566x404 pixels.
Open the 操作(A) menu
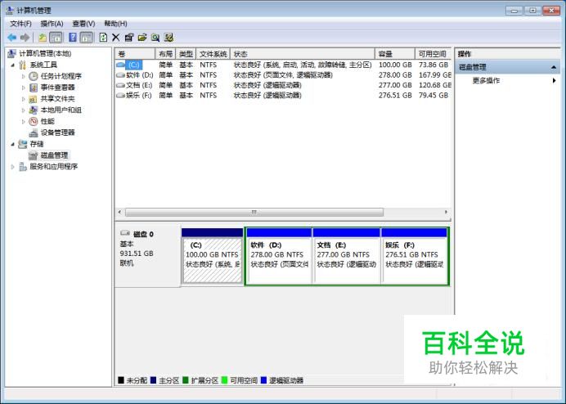[52, 24]
